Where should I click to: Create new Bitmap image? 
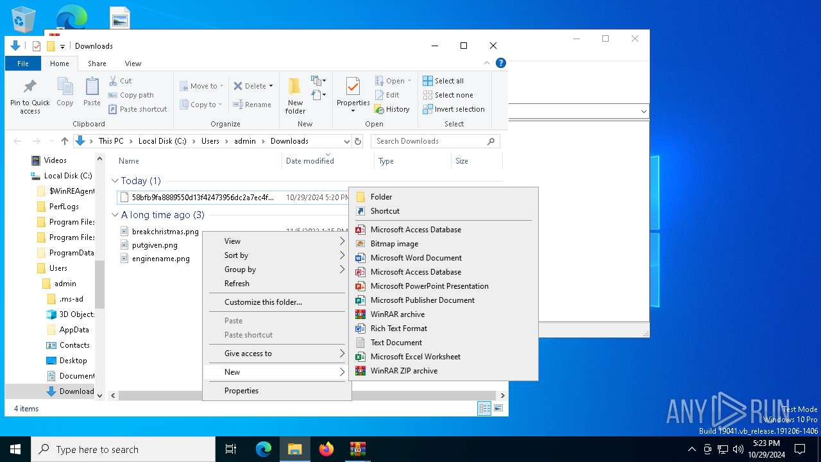(443, 244)
